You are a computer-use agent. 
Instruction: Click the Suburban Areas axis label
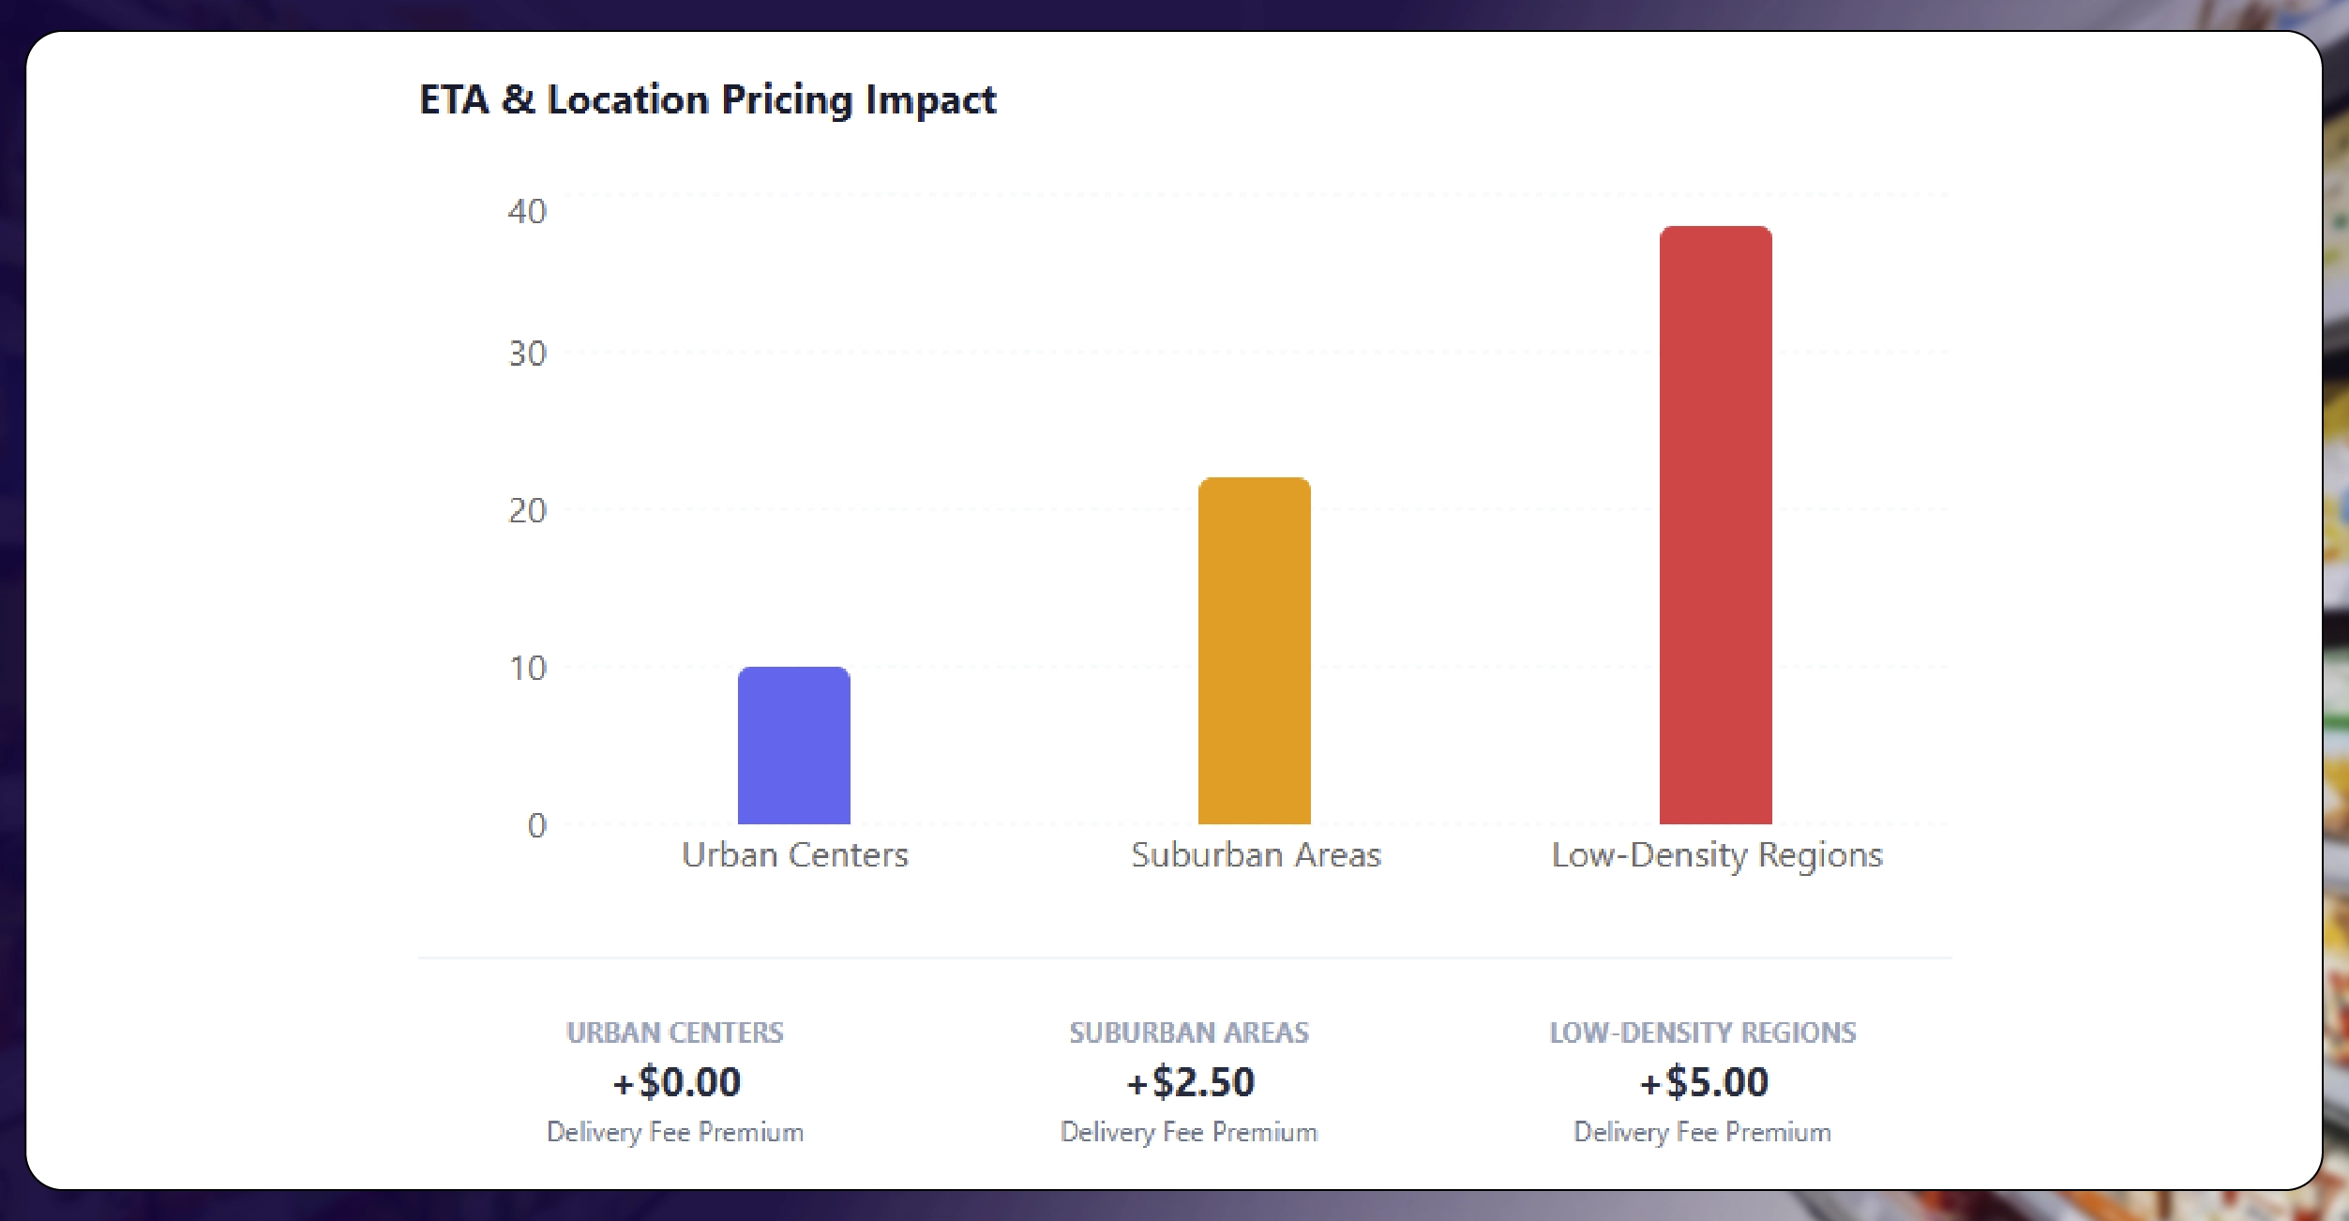click(1256, 854)
